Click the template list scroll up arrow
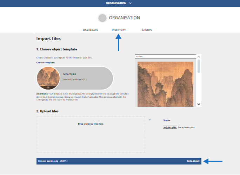Image resolution: width=240 pixels, height=175 pixels. [x=199, y=57]
